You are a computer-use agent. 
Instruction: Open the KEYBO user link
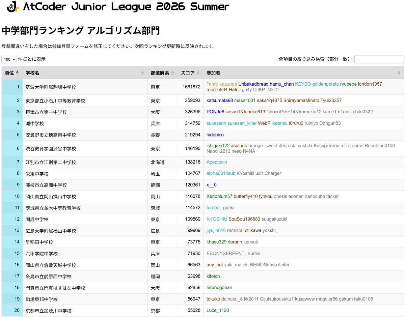click(303, 84)
